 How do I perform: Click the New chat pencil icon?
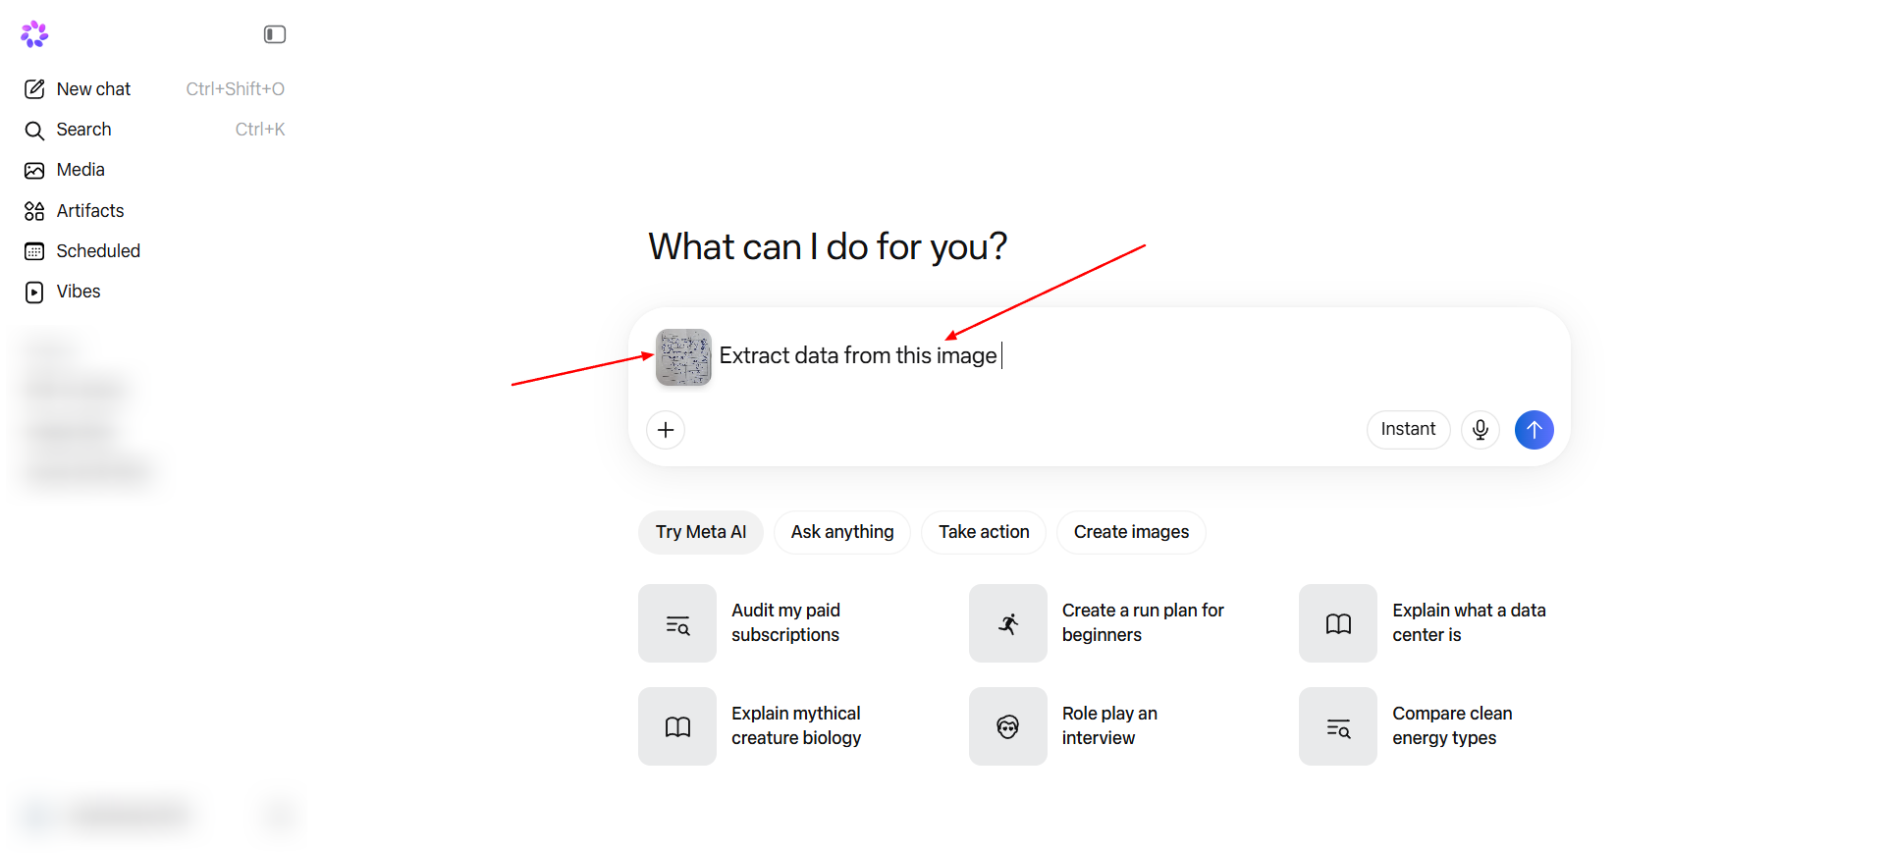click(x=34, y=89)
